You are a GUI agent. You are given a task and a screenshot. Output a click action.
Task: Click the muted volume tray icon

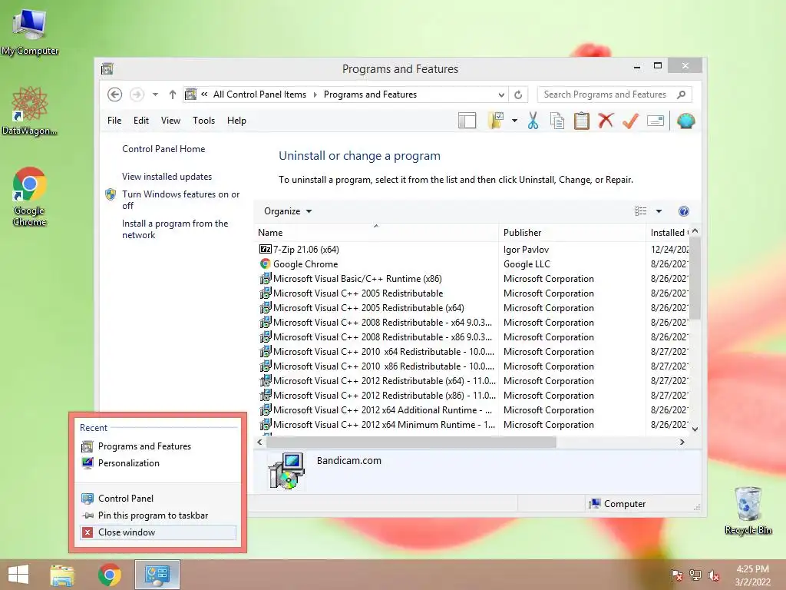(x=714, y=575)
